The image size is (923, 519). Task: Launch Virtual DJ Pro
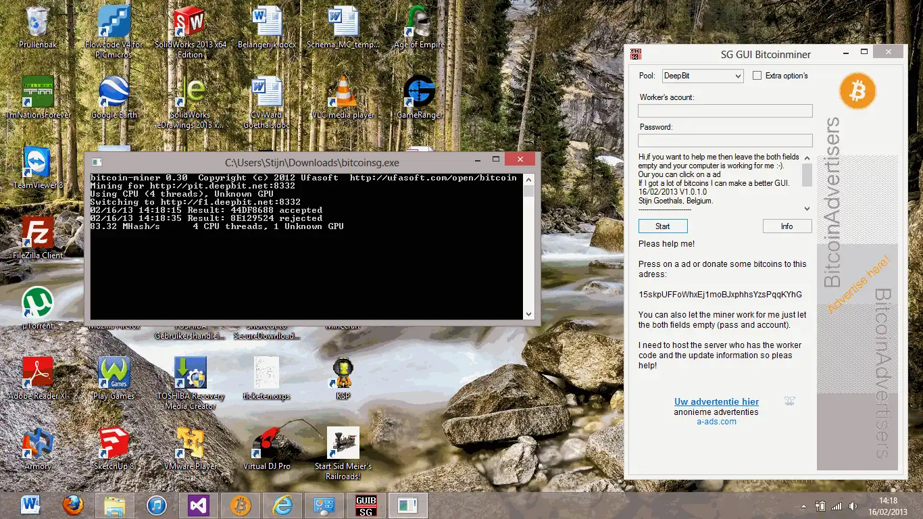pyautogui.click(x=267, y=449)
